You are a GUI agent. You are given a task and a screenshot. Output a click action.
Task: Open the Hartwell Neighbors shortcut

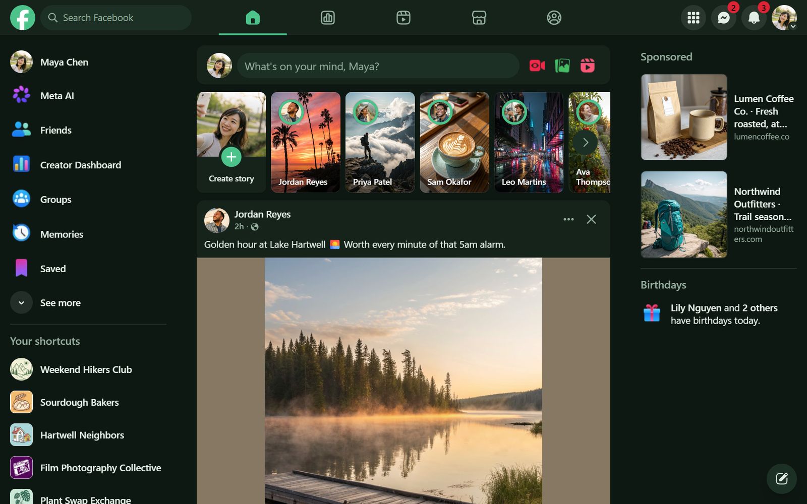(88, 435)
